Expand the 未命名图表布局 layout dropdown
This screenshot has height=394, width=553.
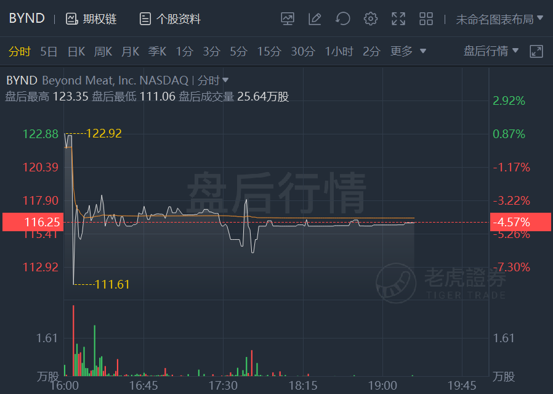click(x=499, y=19)
